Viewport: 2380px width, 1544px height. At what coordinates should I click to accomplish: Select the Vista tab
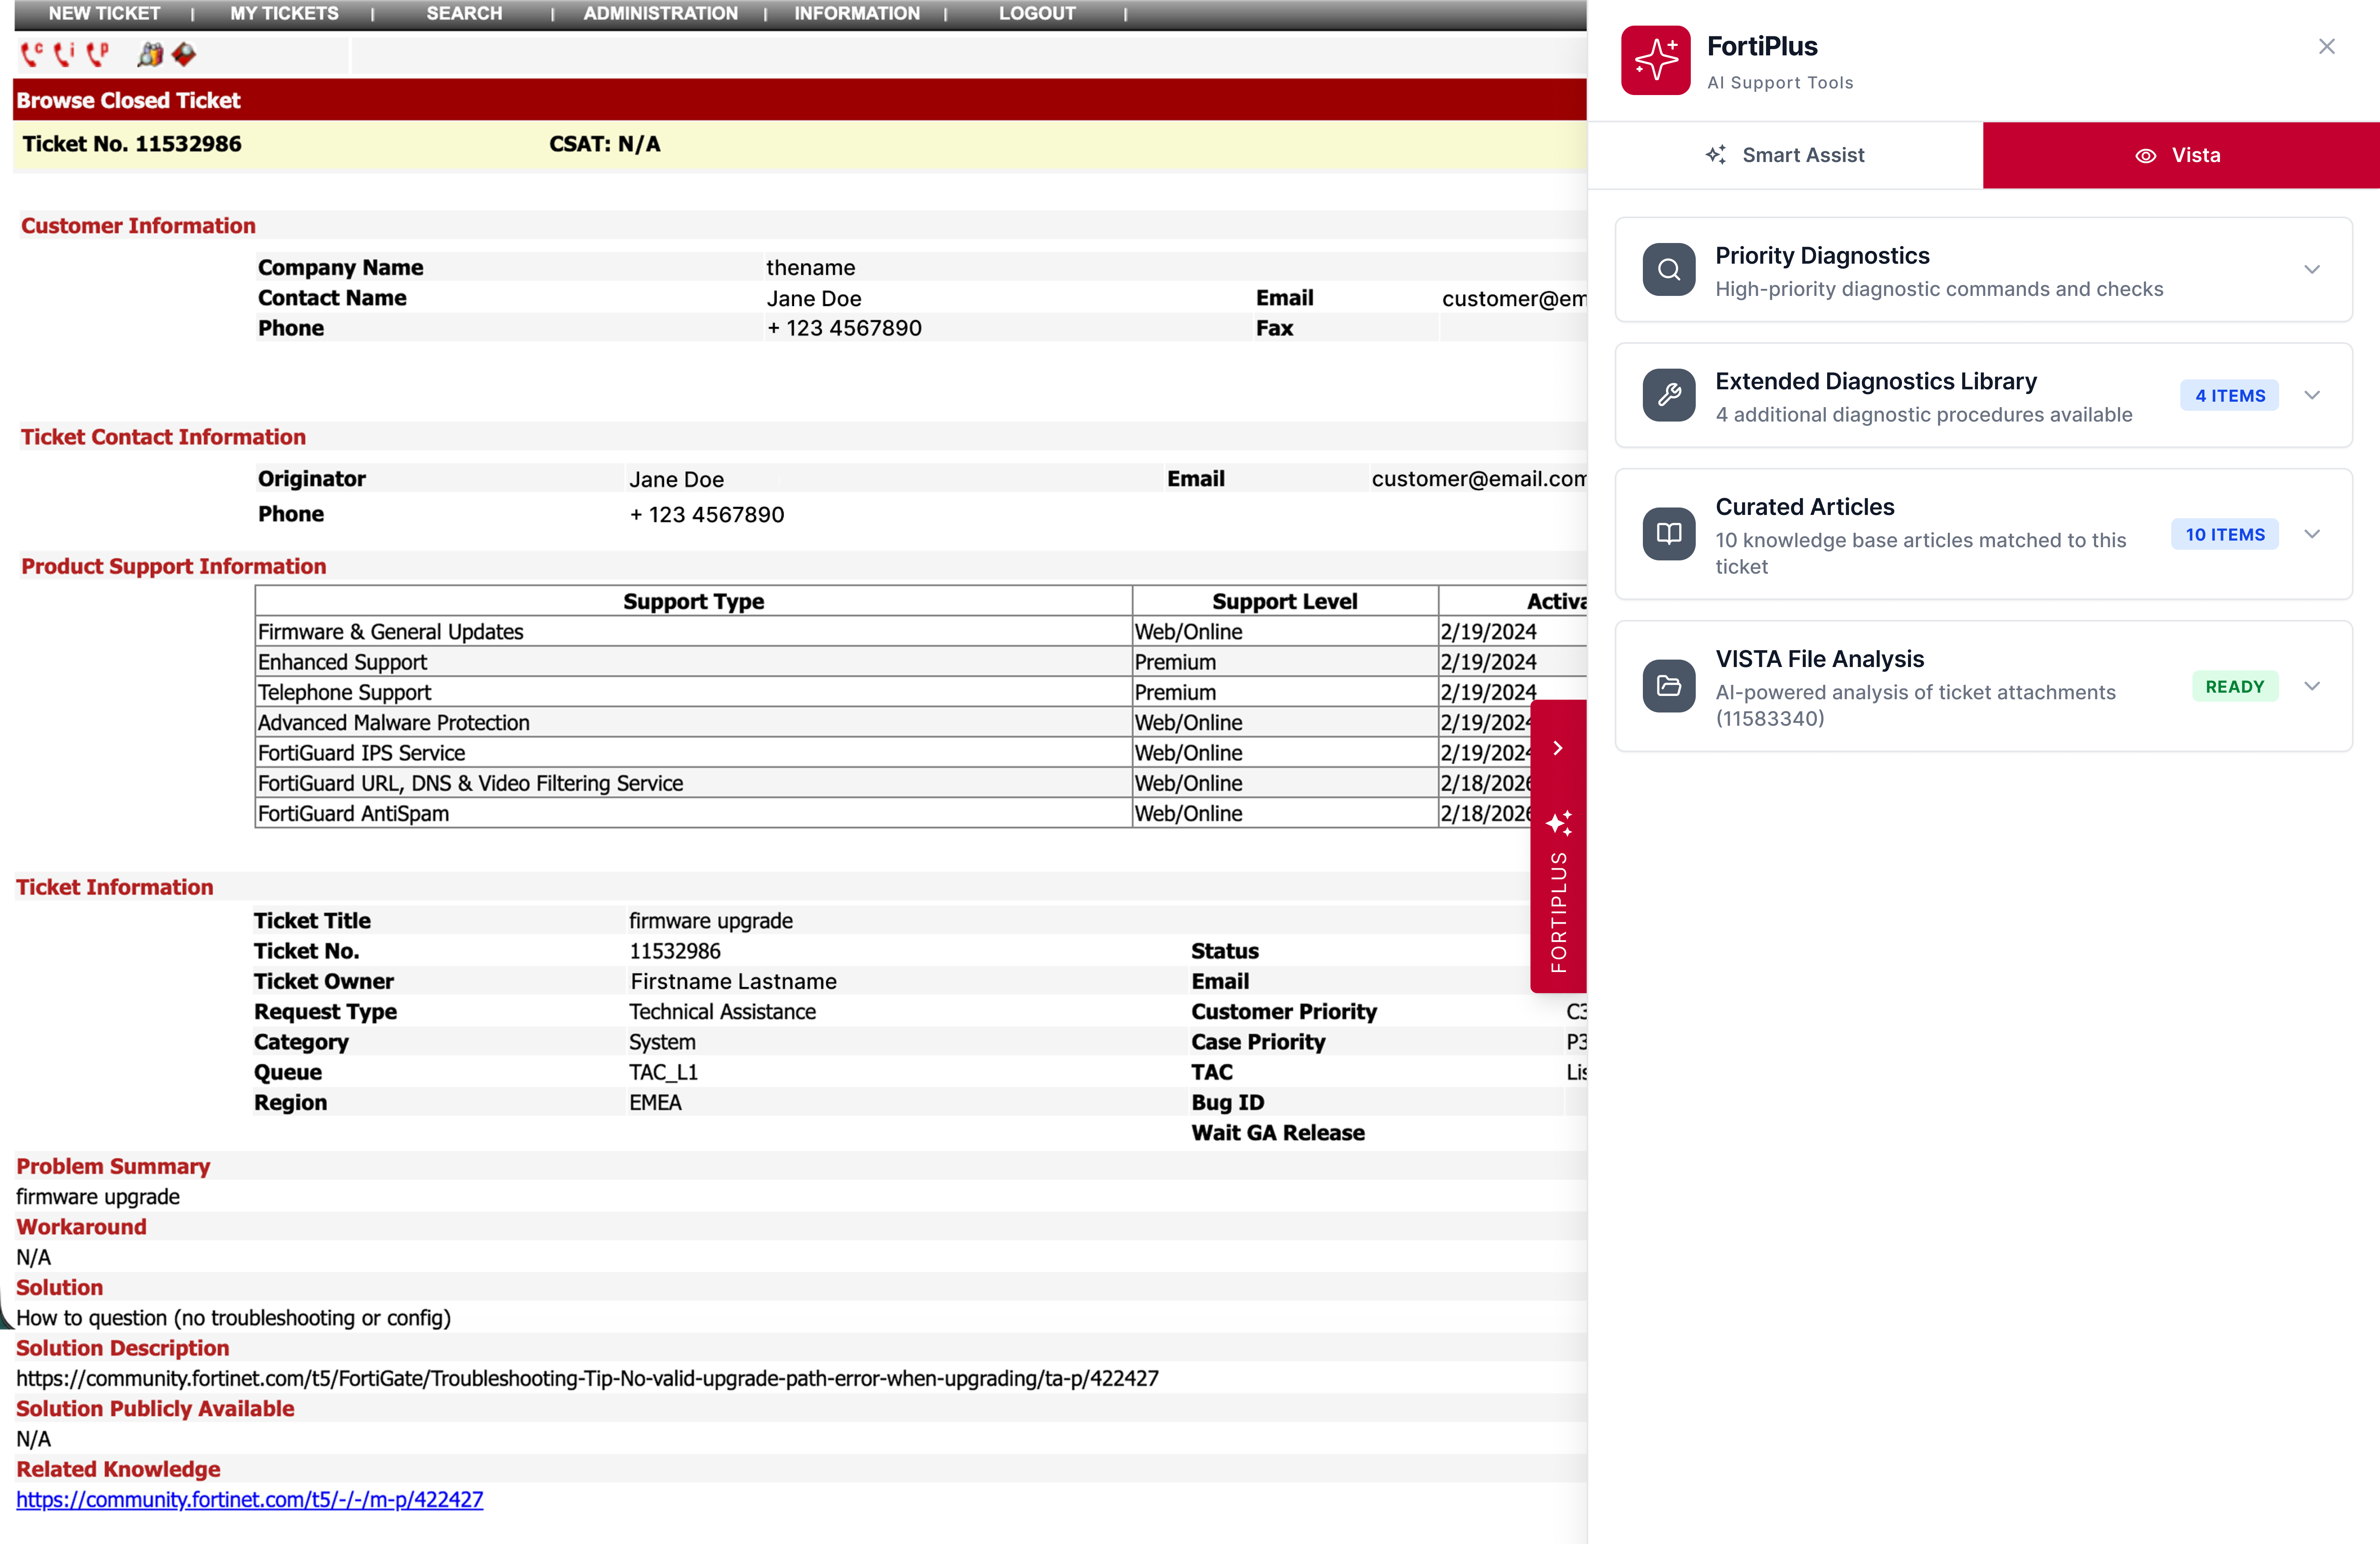point(2181,155)
